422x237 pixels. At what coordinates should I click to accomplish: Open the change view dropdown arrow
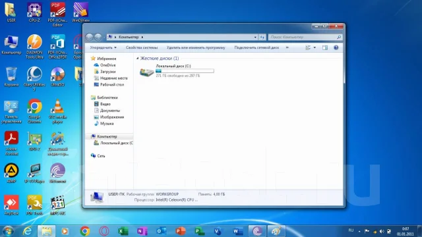tap(315, 47)
